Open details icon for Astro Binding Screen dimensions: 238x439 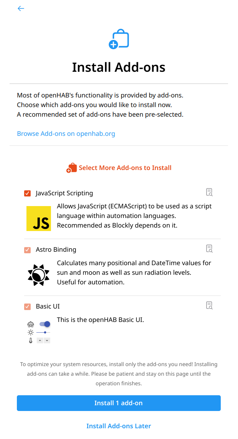(x=209, y=248)
